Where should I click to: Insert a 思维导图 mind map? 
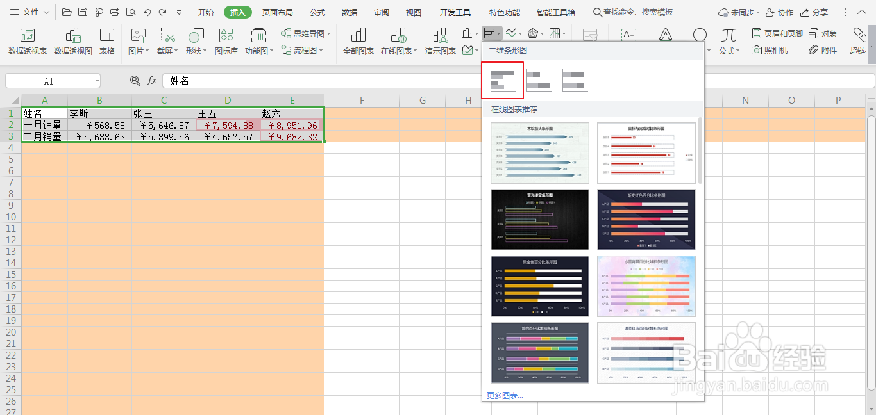tap(306, 33)
